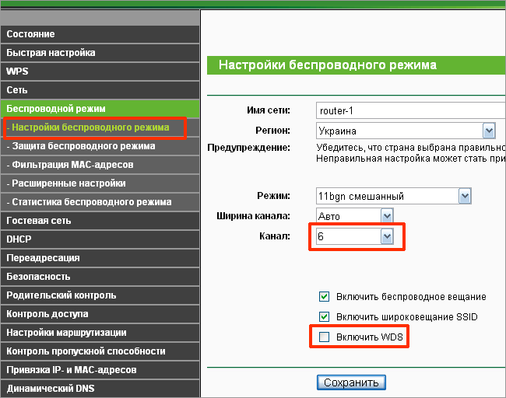Open Безопасность section

[x=100, y=277]
